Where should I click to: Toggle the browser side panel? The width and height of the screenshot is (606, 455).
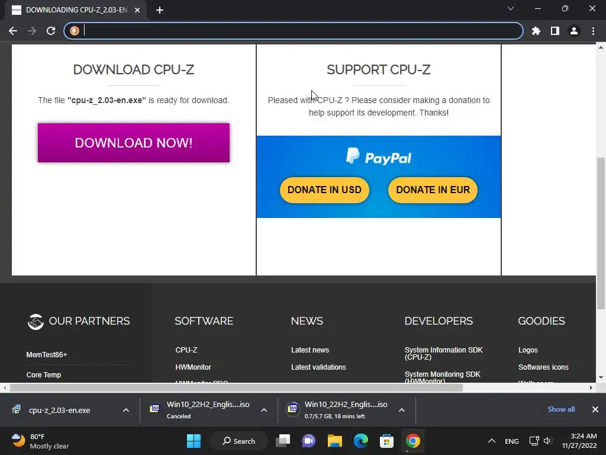click(555, 31)
